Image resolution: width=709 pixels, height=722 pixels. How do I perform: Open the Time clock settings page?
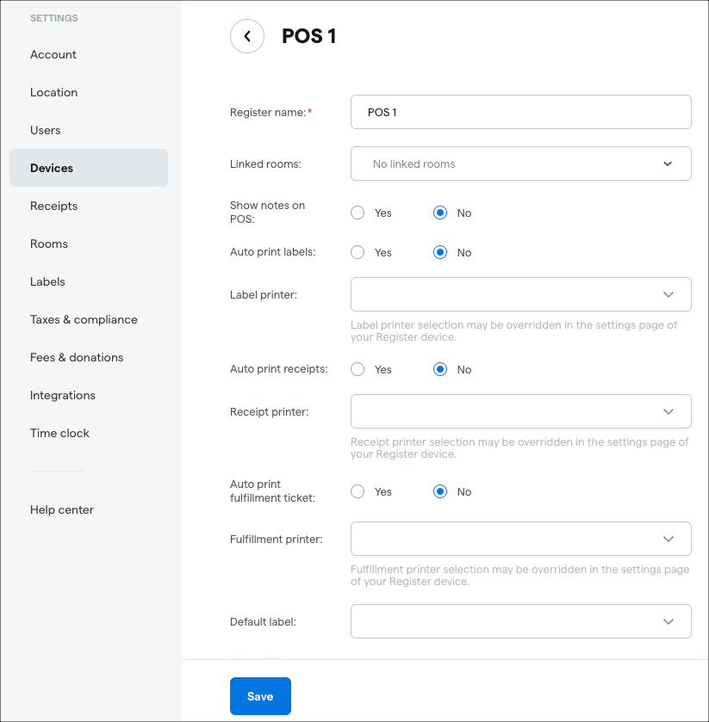coord(59,433)
